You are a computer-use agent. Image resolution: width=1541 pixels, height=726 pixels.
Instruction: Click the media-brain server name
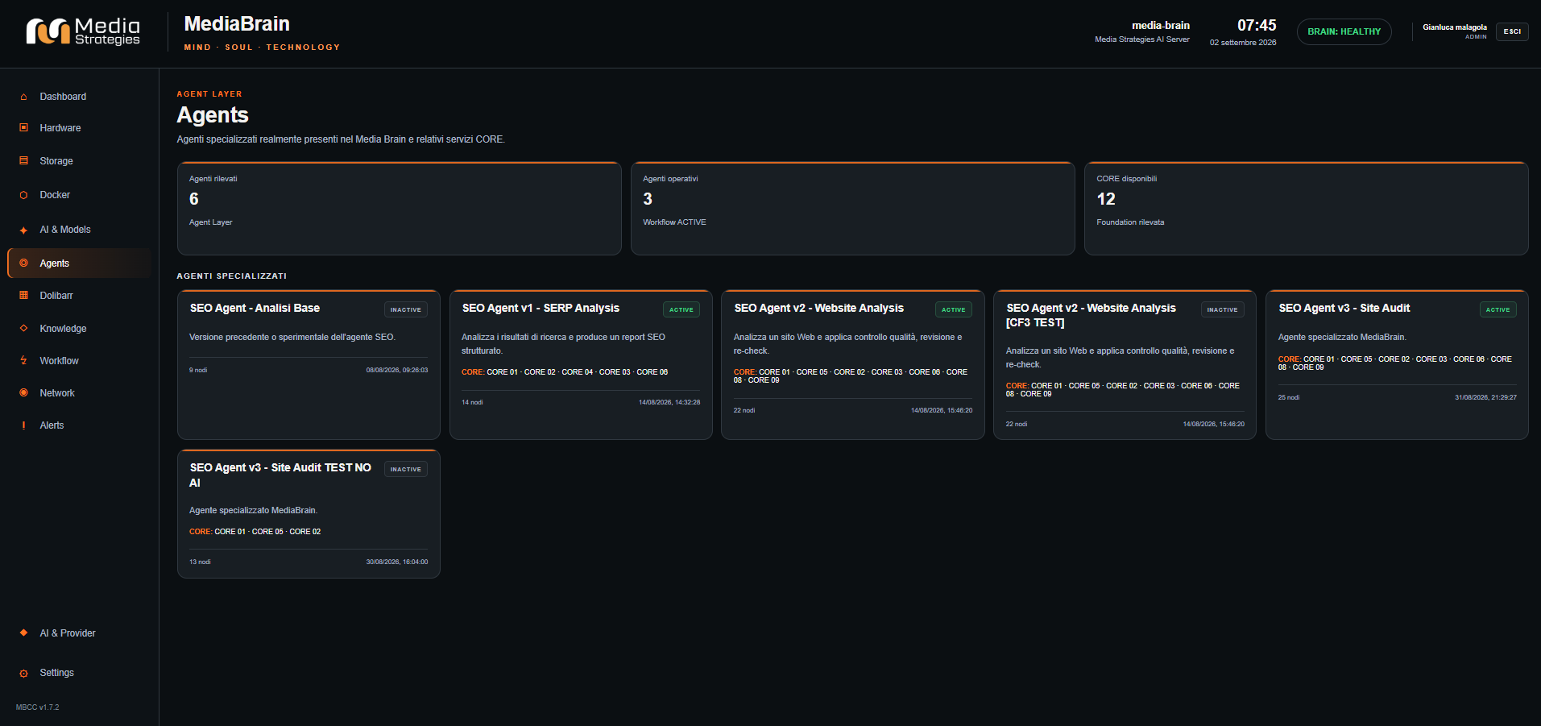[1161, 25]
